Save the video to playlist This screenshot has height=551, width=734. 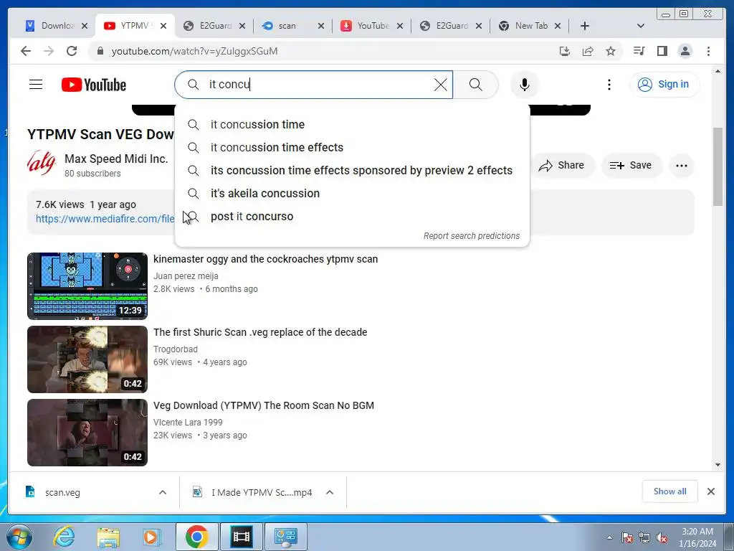pos(631,166)
